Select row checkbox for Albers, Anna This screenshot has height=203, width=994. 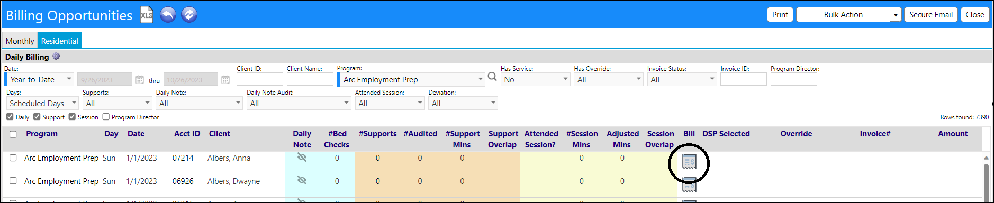pyautogui.click(x=13, y=158)
